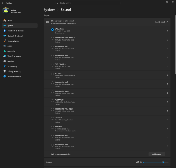This screenshot has height=168, width=176.
Task: Open Voicemeeter VAIO3 Input properties chevron
Action: click(x=168, y=40)
